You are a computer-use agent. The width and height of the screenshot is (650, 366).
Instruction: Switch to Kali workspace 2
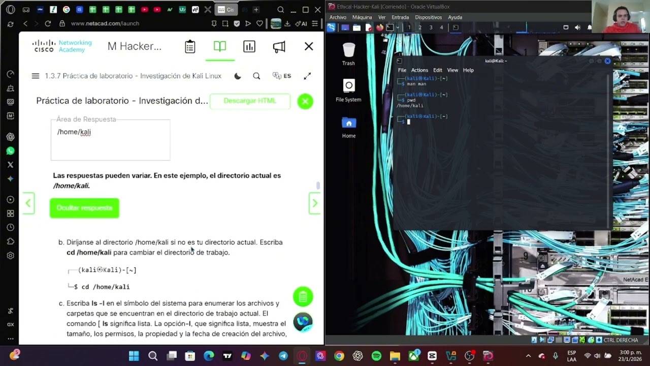click(x=420, y=27)
